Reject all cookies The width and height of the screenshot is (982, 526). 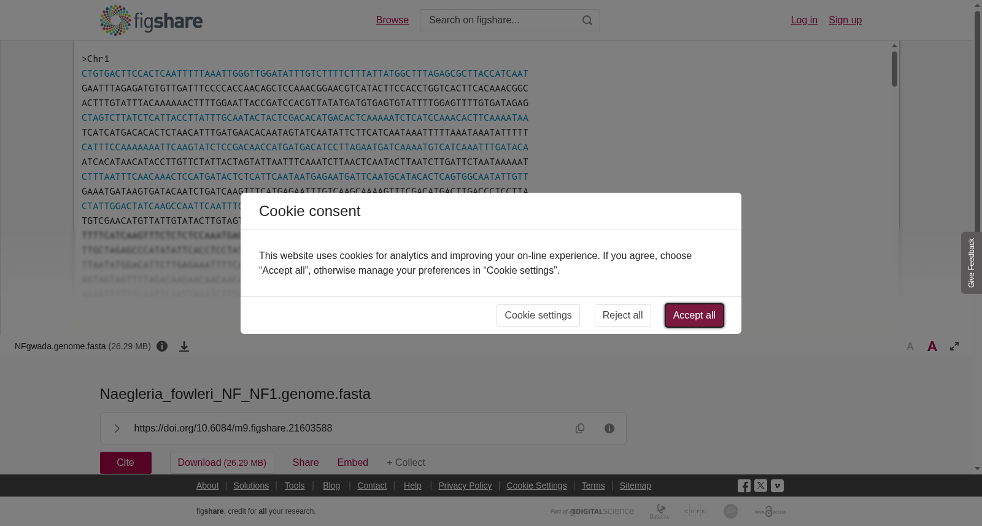pyautogui.click(x=622, y=315)
